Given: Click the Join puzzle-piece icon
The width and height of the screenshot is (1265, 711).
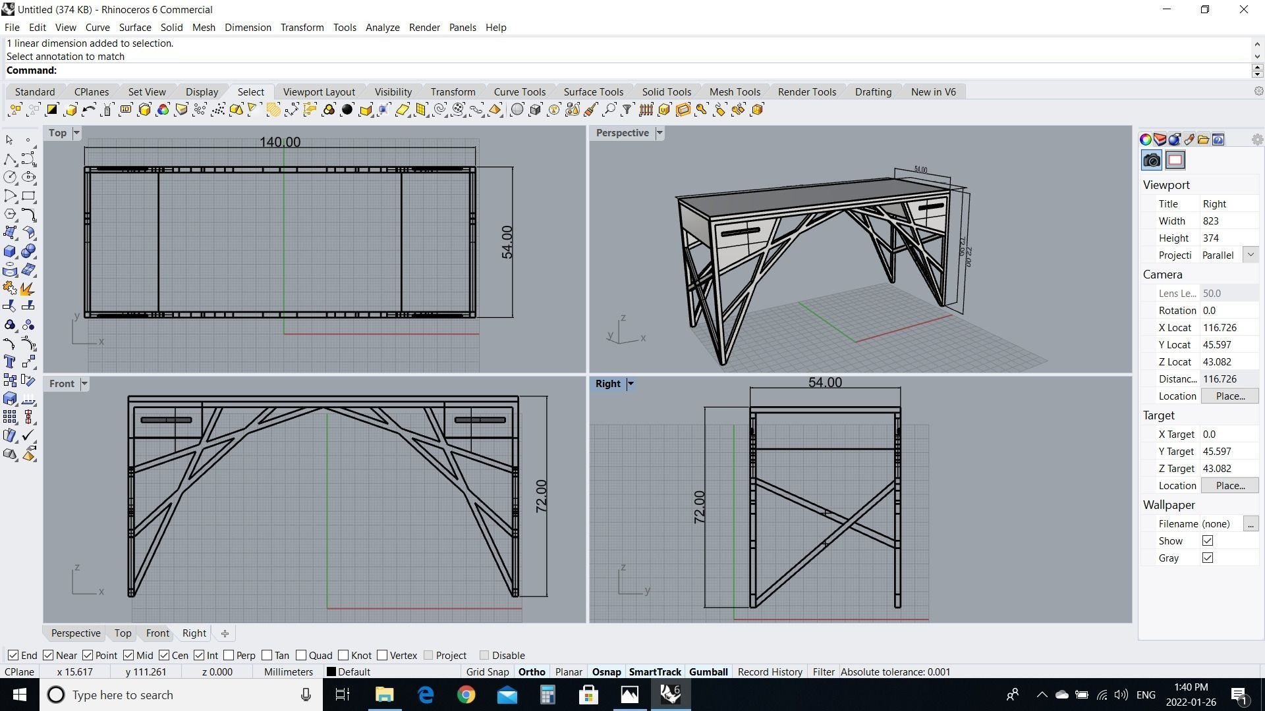Looking at the screenshot, I should (x=9, y=288).
